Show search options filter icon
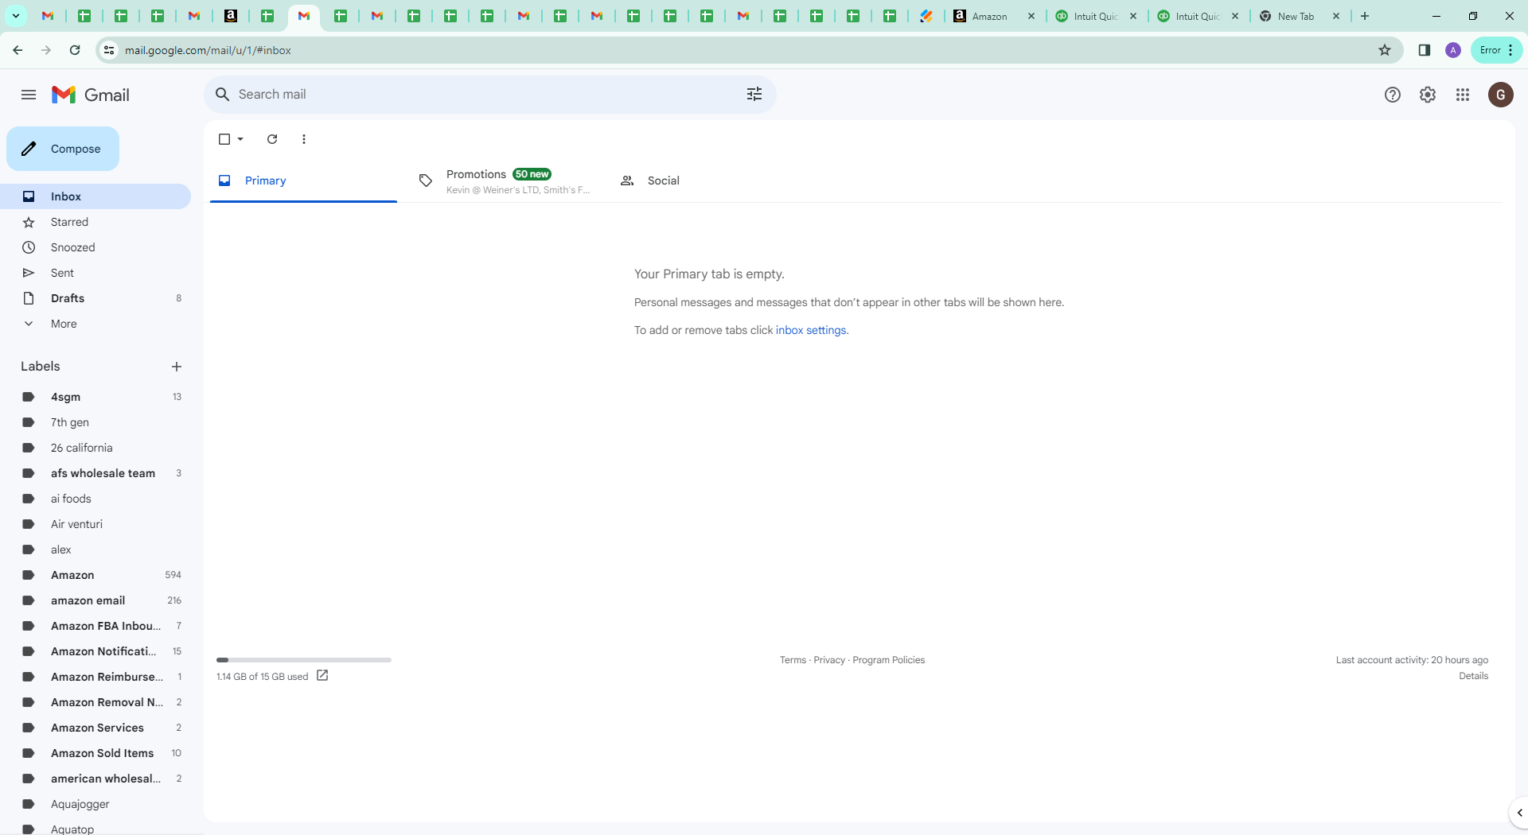1528x835 pixels. [754, 95]
